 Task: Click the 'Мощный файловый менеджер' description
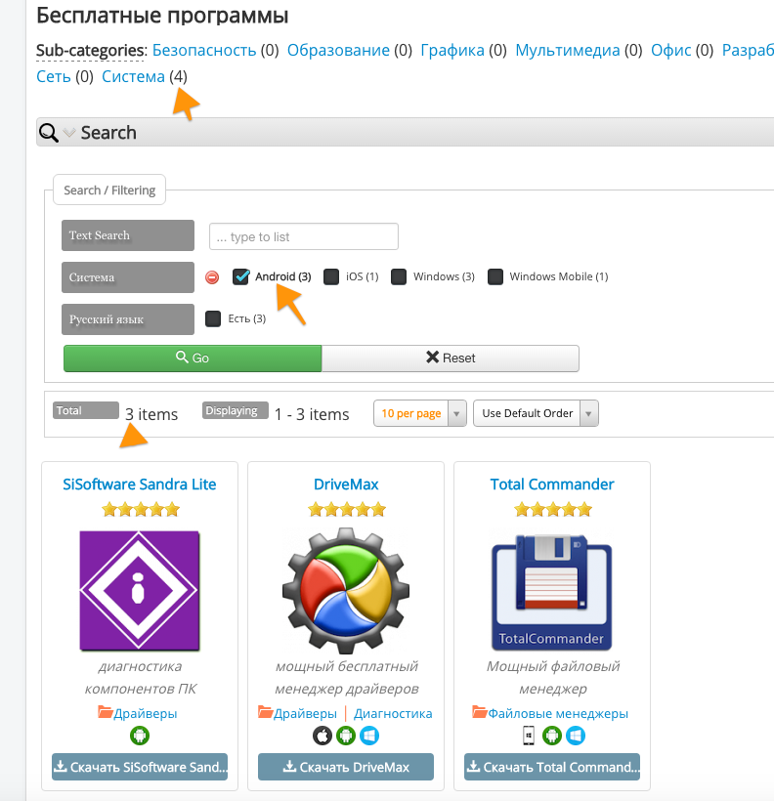(552, 677)
